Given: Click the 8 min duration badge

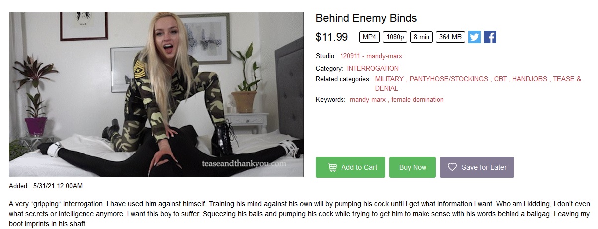Looking at the screenshot, I should [422, 37].
